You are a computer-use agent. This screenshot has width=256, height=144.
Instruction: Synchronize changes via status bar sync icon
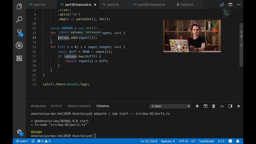pyautogui.click(x=33, y=141)
